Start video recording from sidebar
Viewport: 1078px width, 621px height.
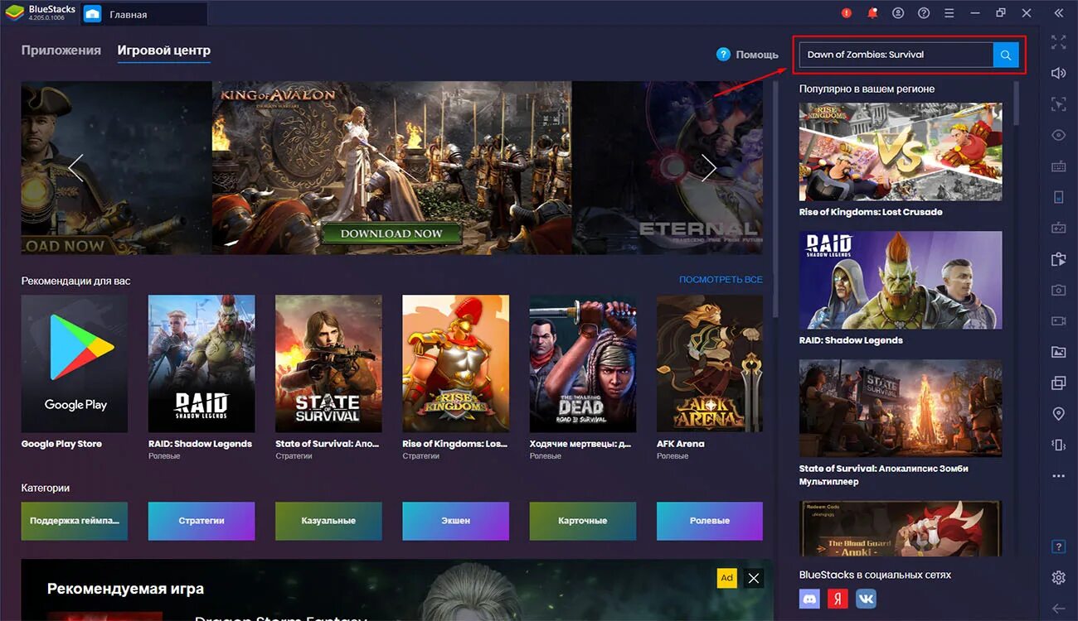tap(1058, 320)
